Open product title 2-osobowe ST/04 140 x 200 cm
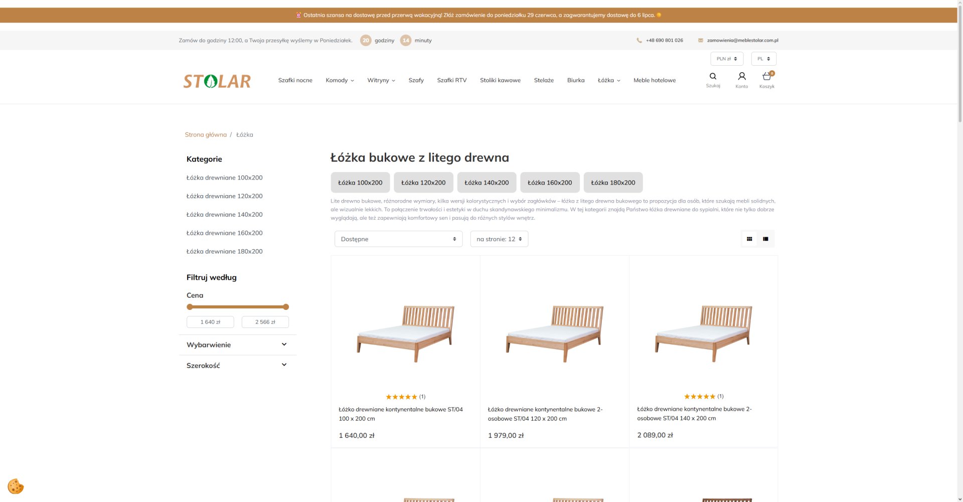963x502 pixels. [x=694, y=413]
